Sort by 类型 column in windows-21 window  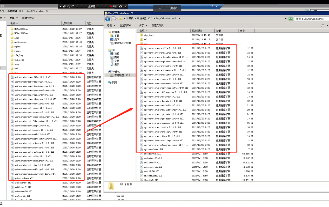(227, 31)
